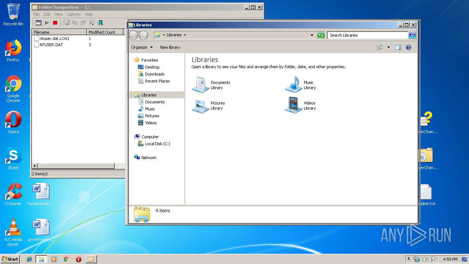Click the Save Selected Items floppy icon
Screen dimensions: 469x264
tap(66, 23)
